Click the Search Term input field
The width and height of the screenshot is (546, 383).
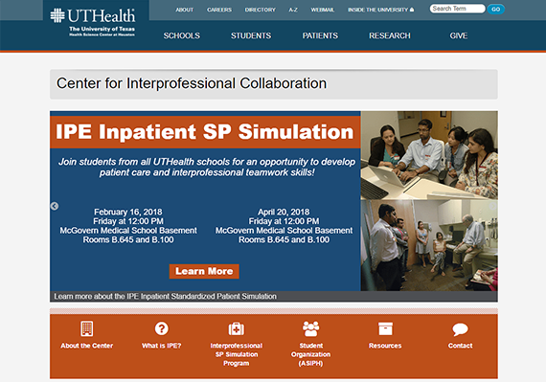coord(457,9)
